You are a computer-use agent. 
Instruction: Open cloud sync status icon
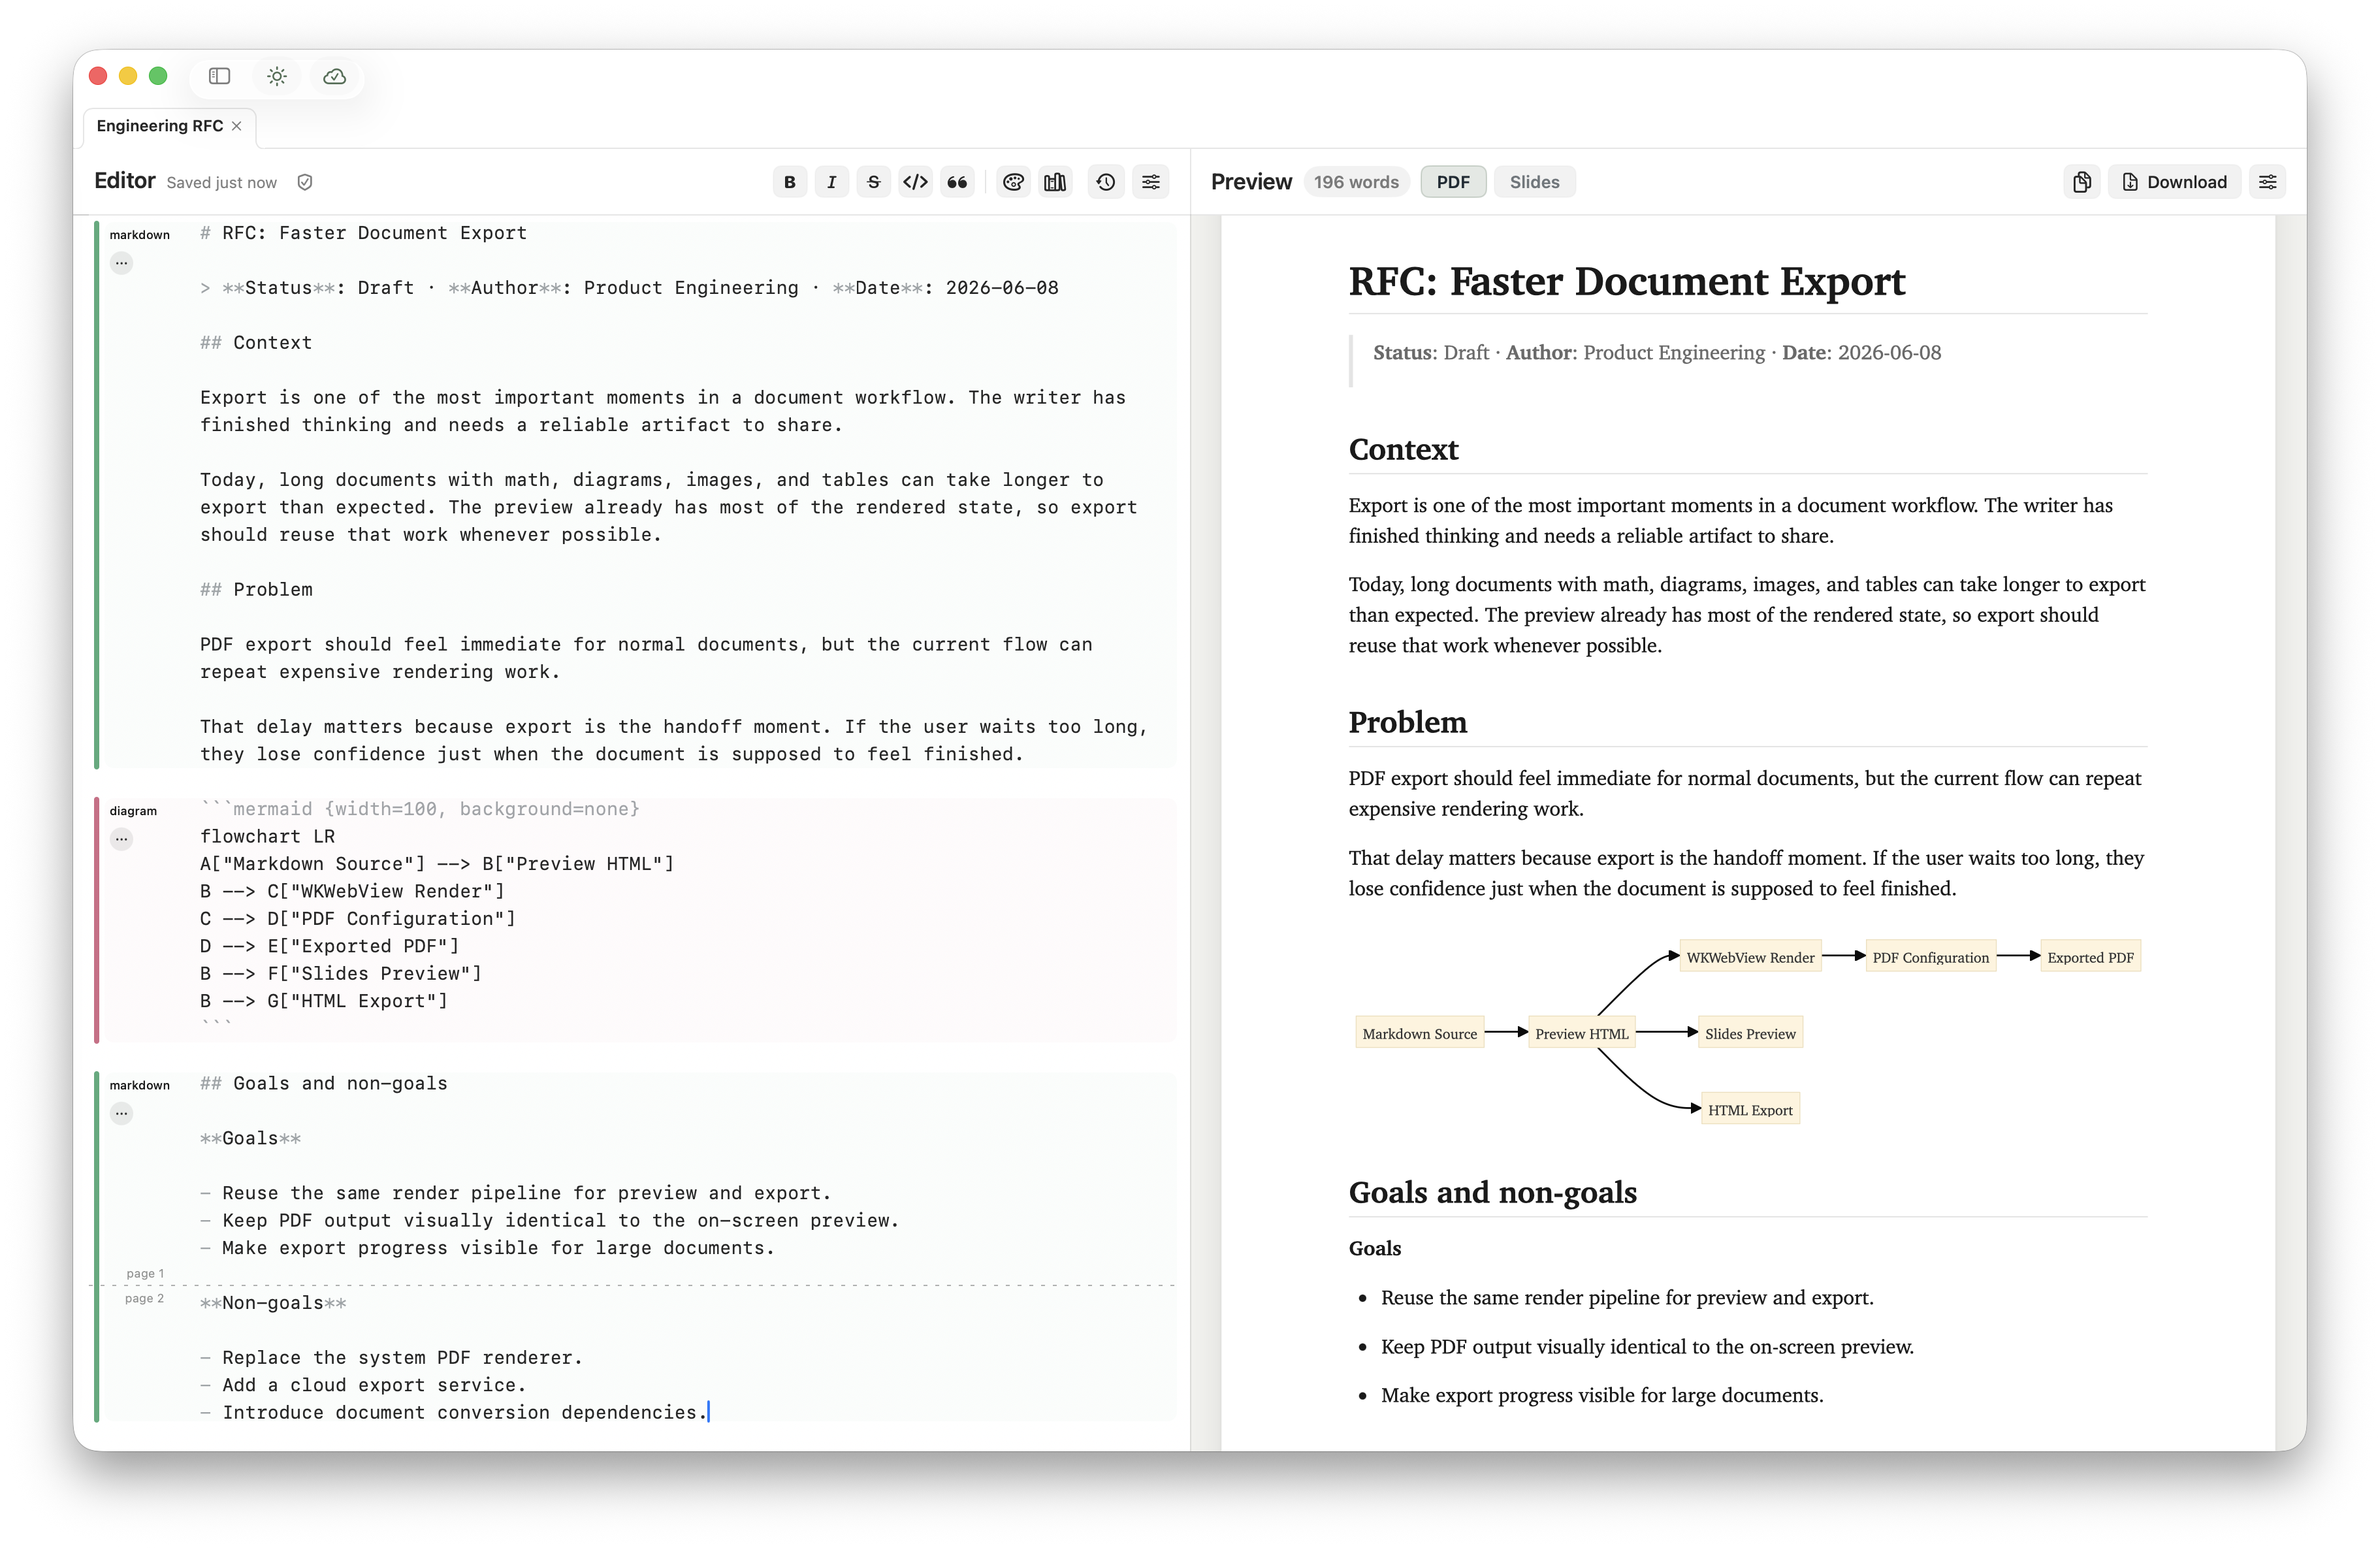335,76
